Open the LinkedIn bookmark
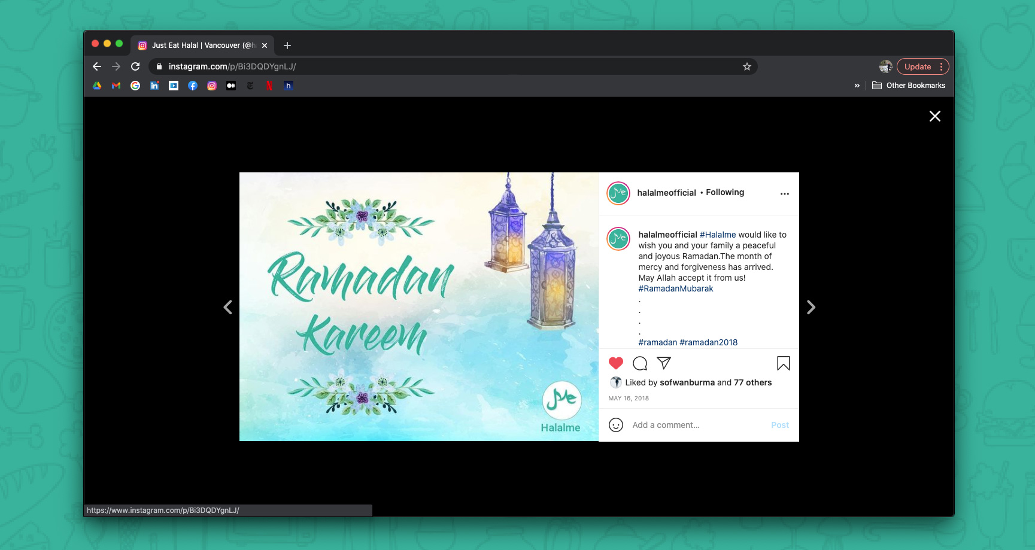This screenshot has width=1035, height=550. tap(154, 86)
